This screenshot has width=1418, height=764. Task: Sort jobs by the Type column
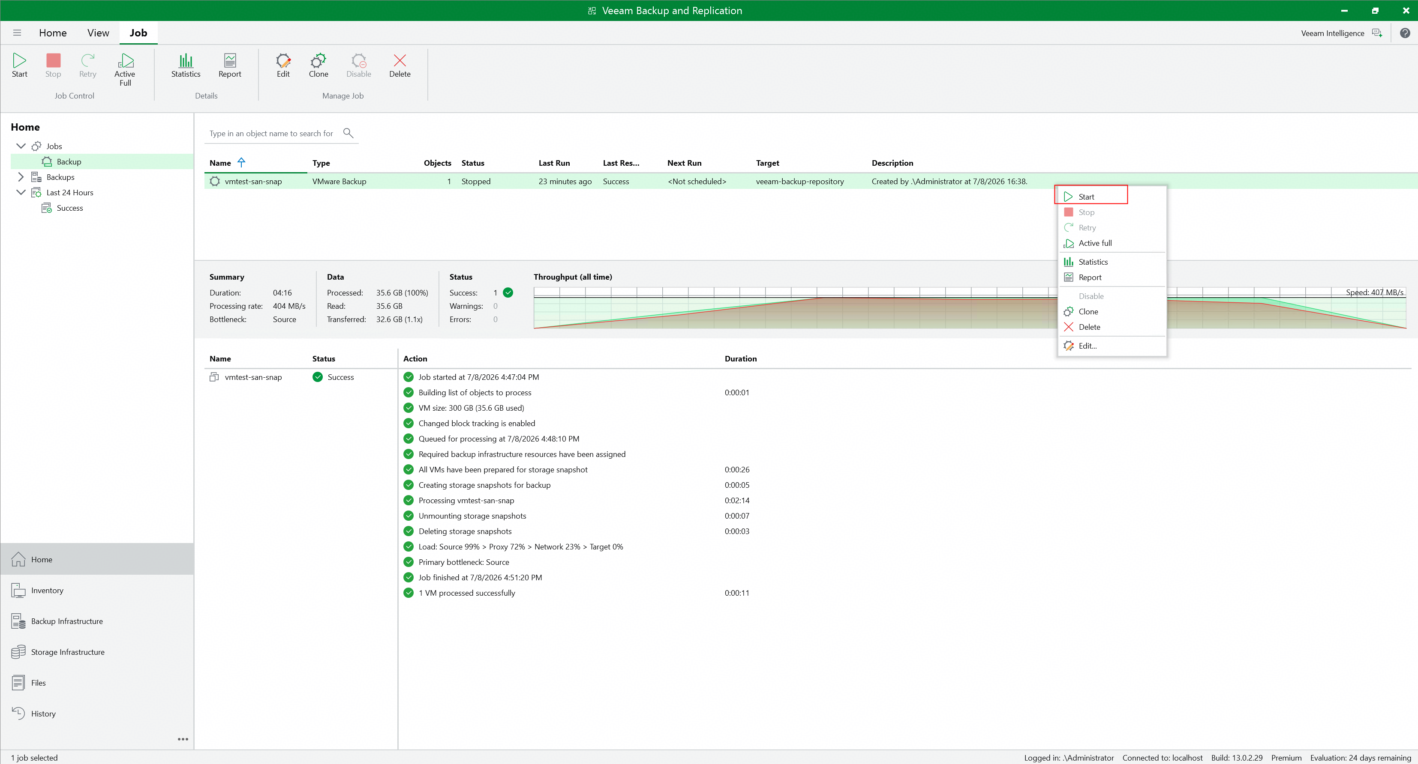[321, 163]
